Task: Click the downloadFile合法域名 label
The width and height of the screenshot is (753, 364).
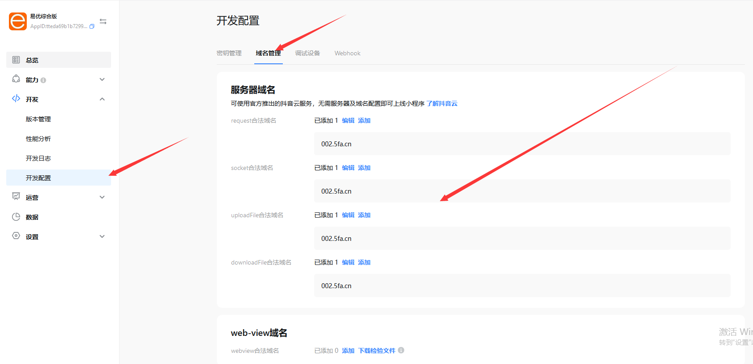Action: pyautogui.click(x=261, y=262)
